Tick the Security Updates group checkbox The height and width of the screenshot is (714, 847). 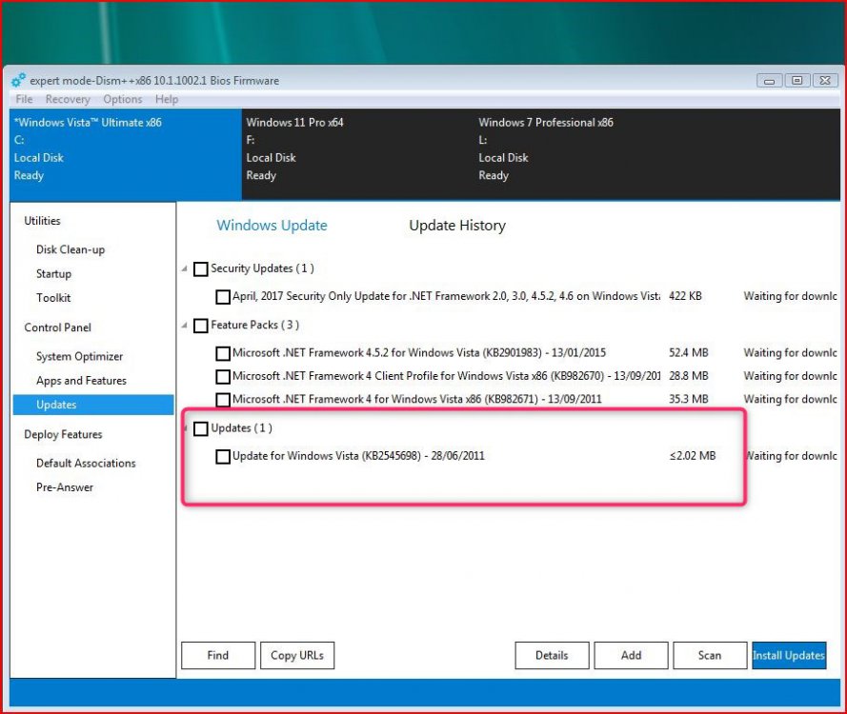click(200, 268)
